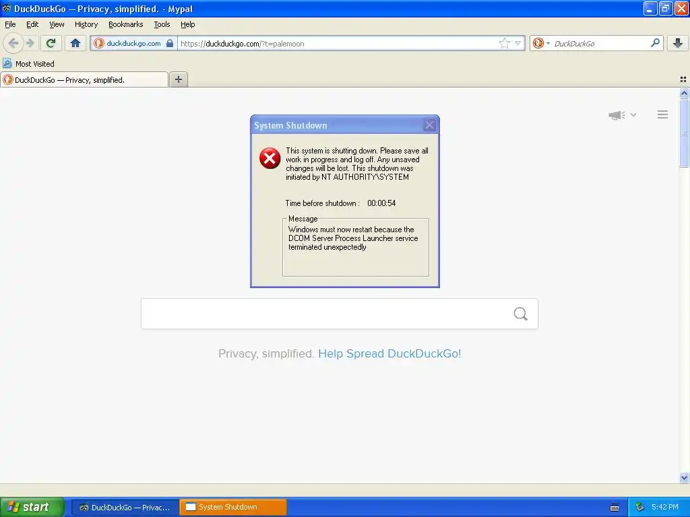The image size is (690, 517).
Task: Open the DuckDuckGo hamburger menu
Action: pyautogui.click(x=663, y=114)
